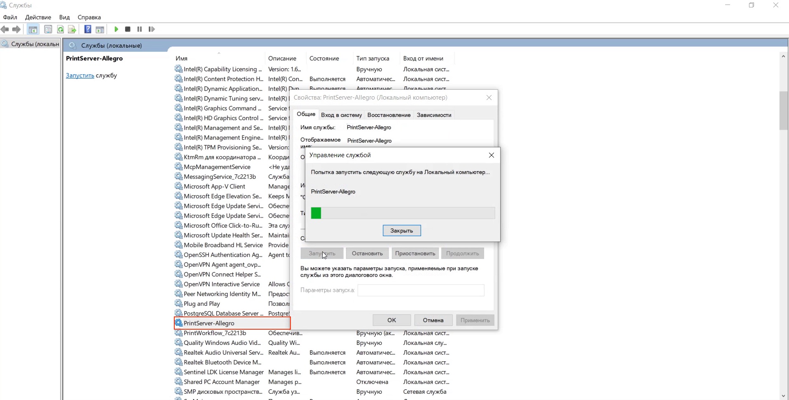This screenshot has width=789, height=400.
Task: Click the vertical scrollbar thumb of services list
Action: (783, 111)
